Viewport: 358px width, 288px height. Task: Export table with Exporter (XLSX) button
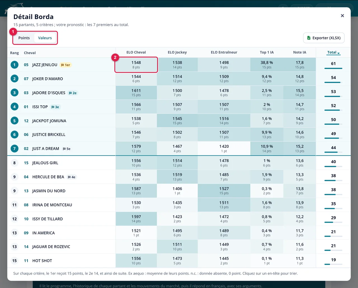[x=324, y=38]
